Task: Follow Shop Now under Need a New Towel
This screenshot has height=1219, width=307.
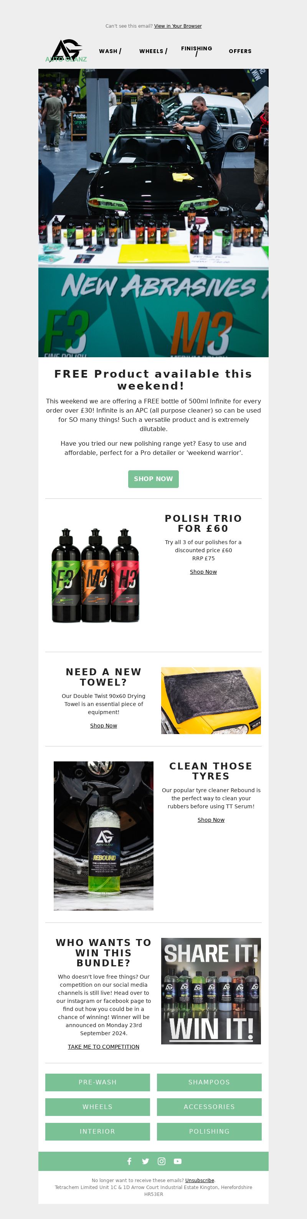Action: [104, 725]
